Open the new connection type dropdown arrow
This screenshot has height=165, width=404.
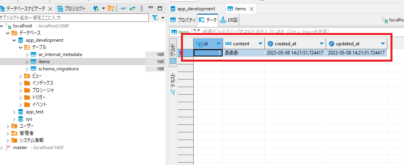click(x=103, y=8)
